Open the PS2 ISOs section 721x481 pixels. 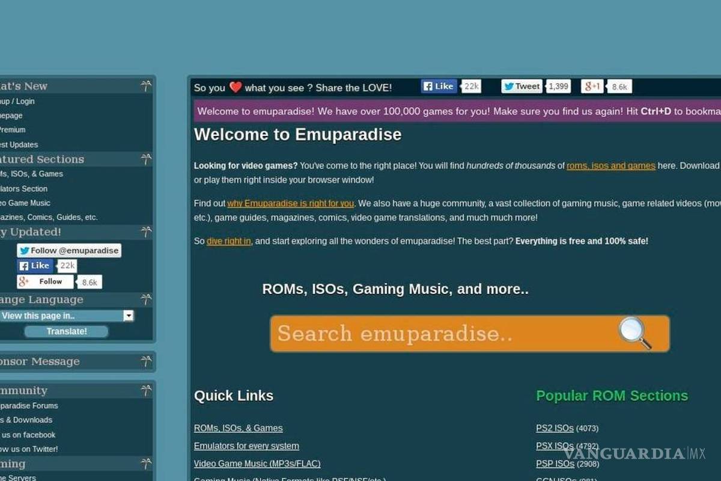tap(555, 428)
